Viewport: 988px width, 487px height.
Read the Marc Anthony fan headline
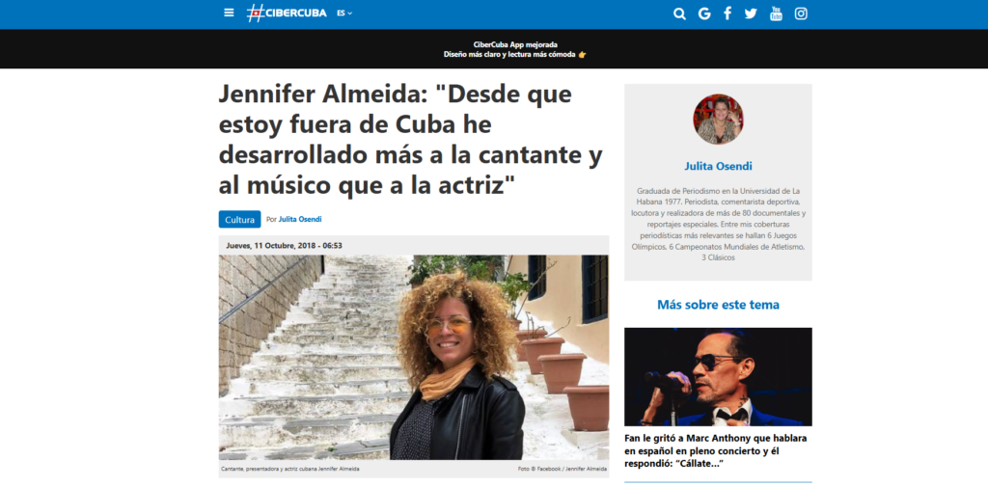tap(717, 450)
